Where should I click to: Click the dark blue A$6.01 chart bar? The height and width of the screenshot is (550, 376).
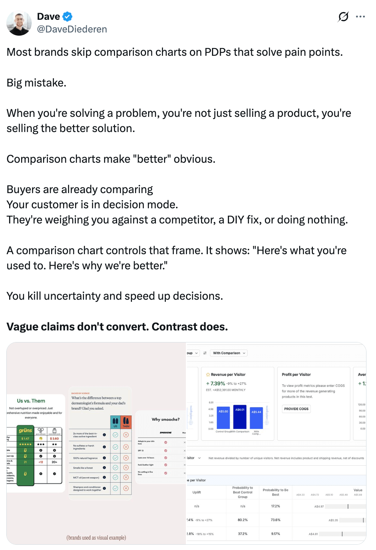coord(240,417)
